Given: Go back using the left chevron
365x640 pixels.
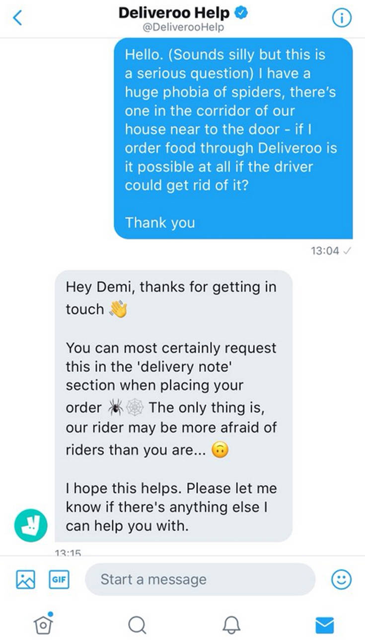Looking at the screenshot, I should click(17, 18).
